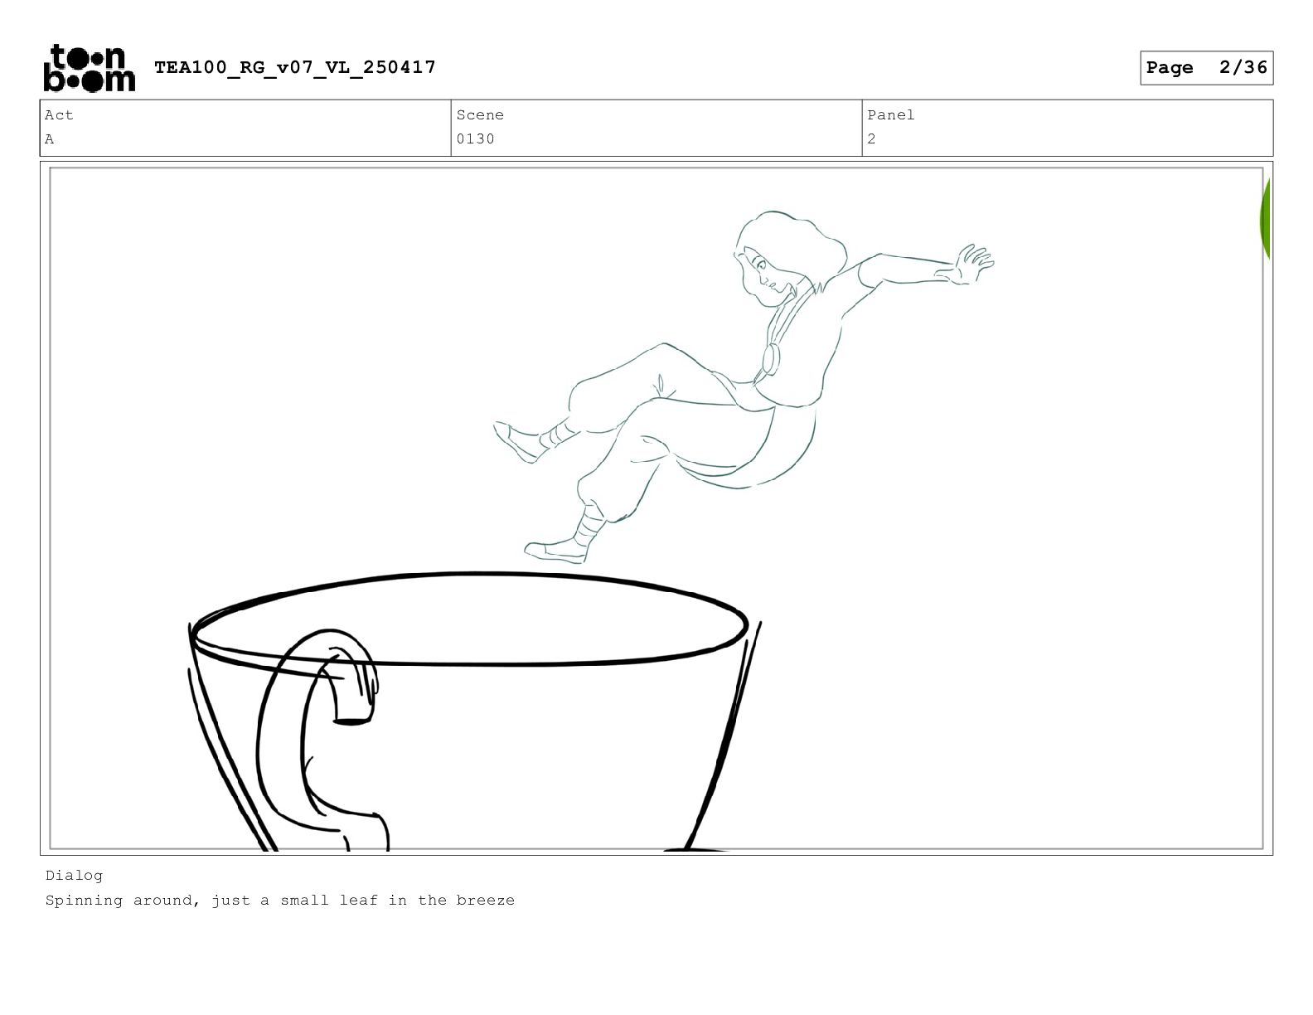The image size is (1313, 1015).
Task: Select the title text TEA100_RG_v07_VL_250417
Action: [x=295, y=67]
